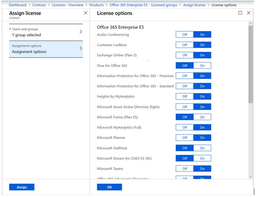Turn off Insights by MyAnalytics
Viewport: 256px width, 197px height.
[x=184, y=96]
